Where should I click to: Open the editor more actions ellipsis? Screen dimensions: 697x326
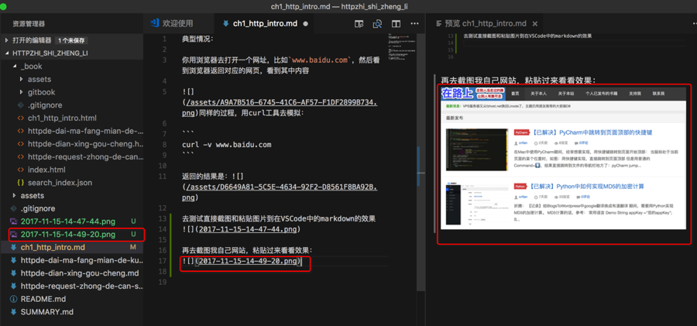(414, 23)
